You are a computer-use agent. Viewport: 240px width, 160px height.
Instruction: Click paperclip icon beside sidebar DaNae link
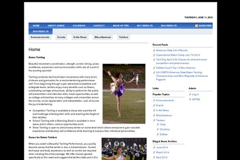coord(158,134)
